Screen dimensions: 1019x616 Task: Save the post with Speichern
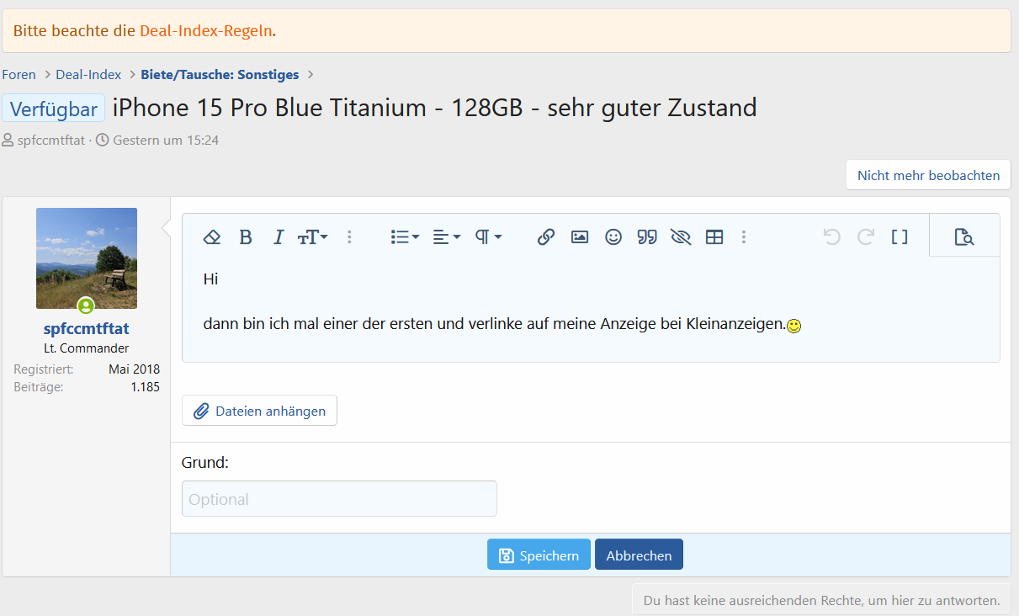[x=539, y=555]
